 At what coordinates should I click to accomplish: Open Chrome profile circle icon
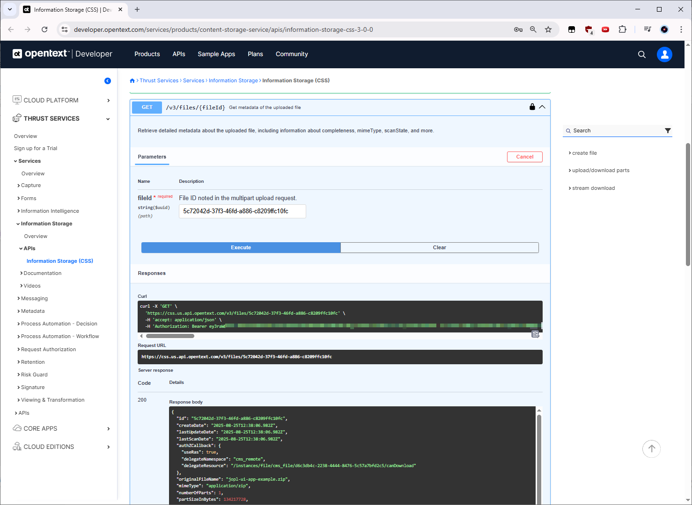pos(664,29)
